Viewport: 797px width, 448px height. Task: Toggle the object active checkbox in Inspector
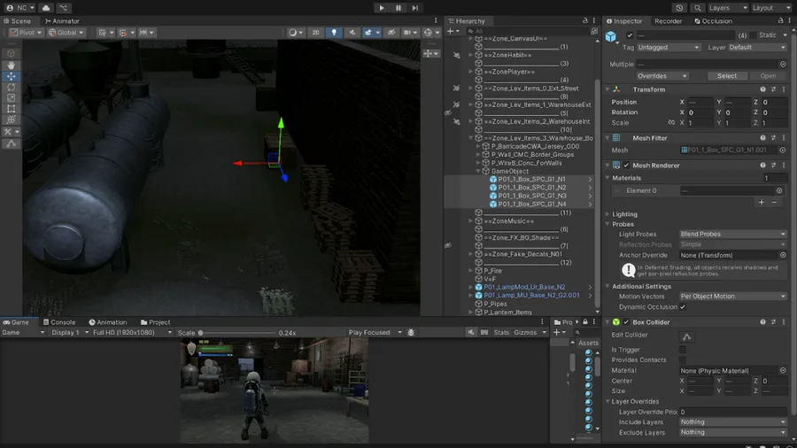pyautogui.click(x=630, y=35)
